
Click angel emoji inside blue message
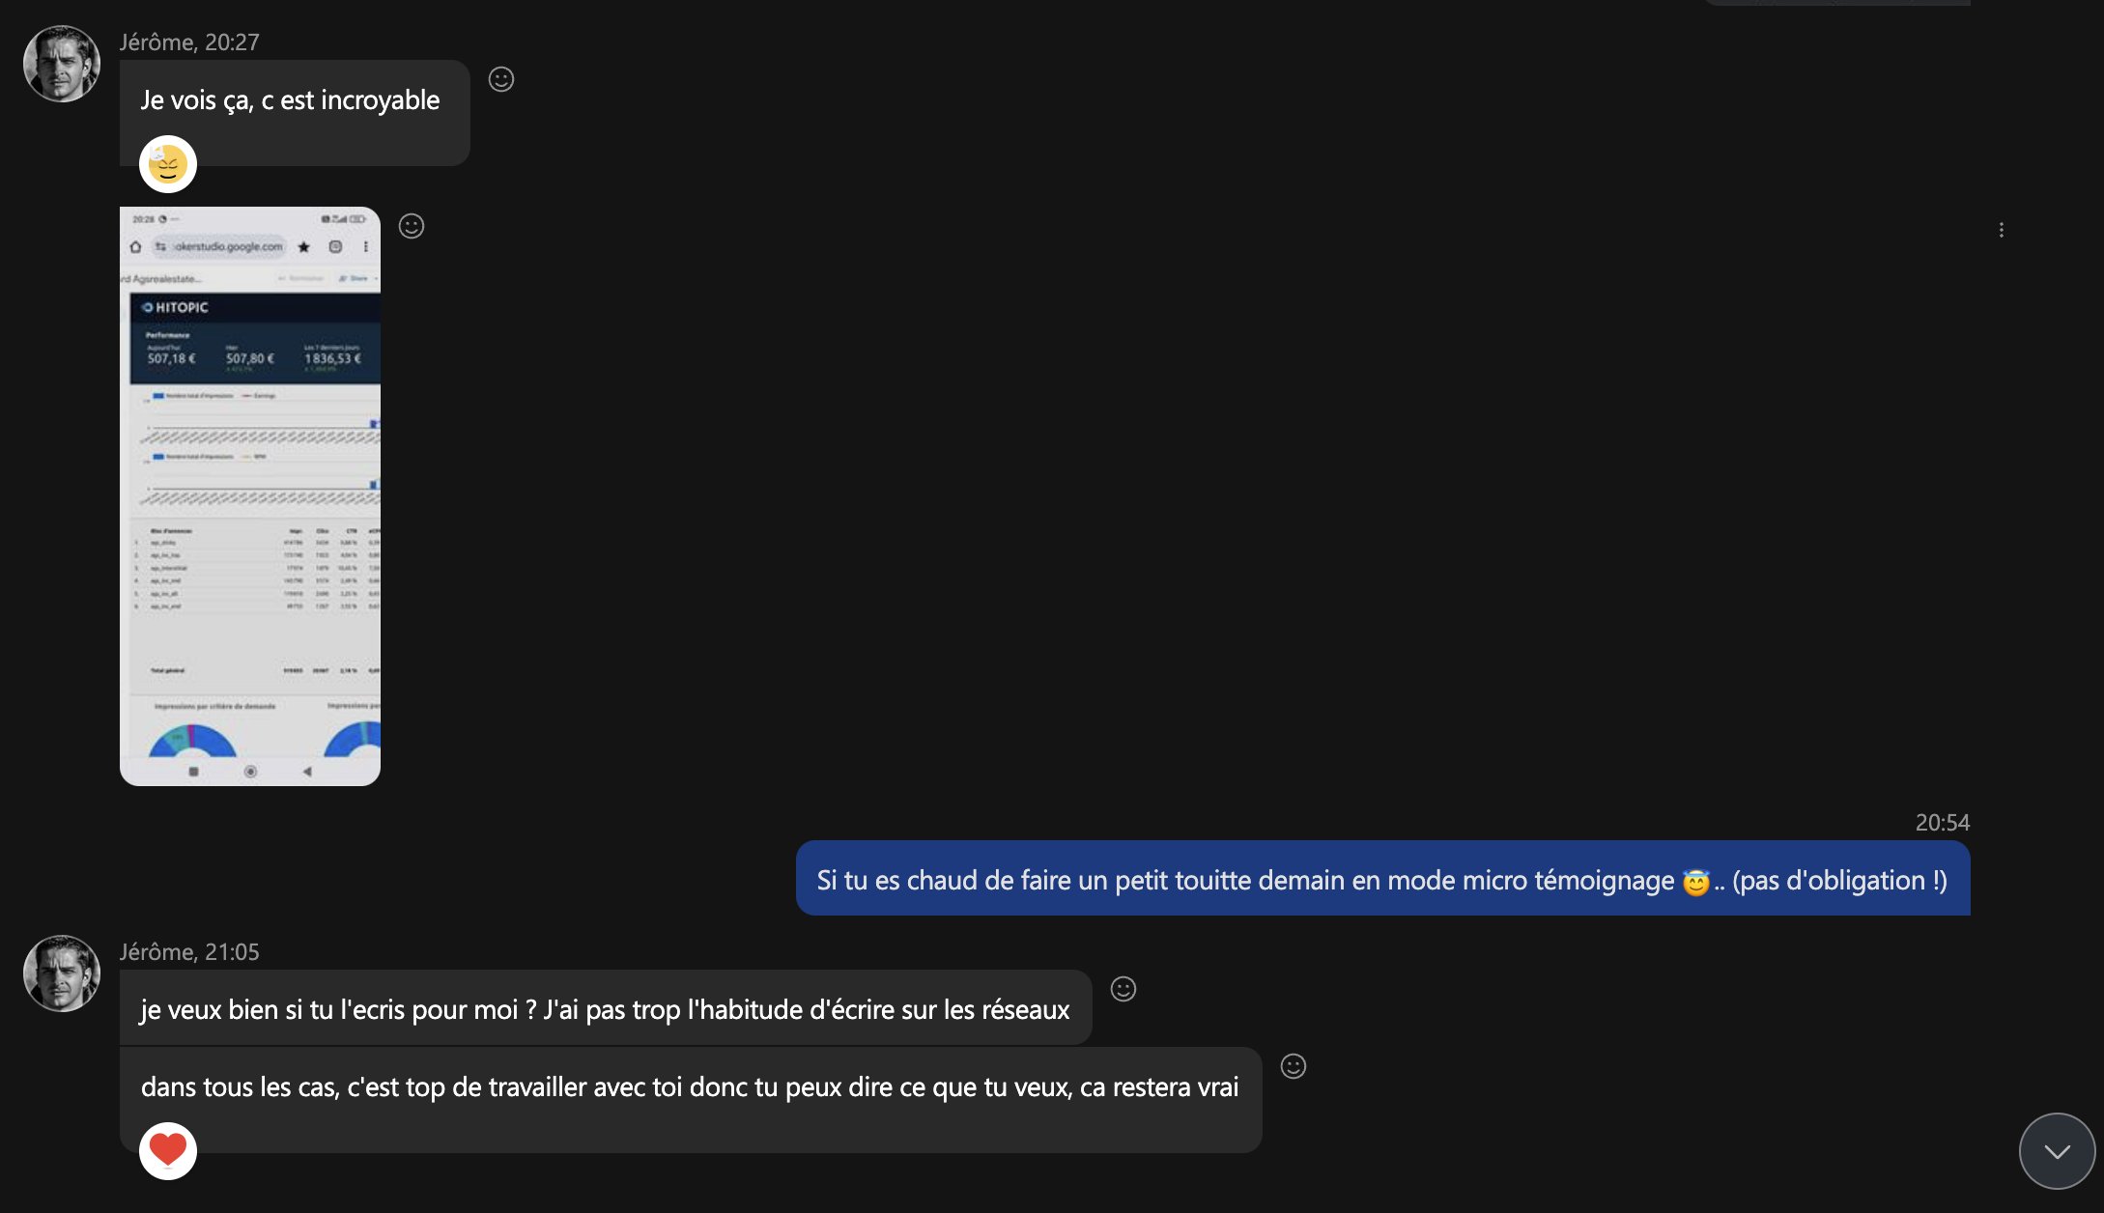(1695, 882)
